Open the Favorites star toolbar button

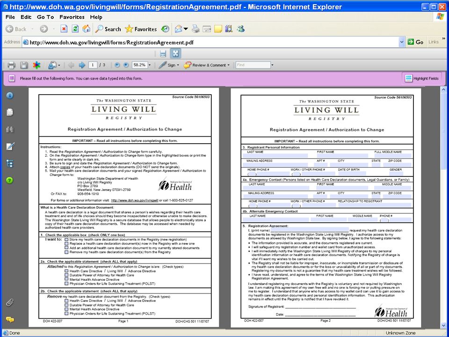click(x=141, y=29)
